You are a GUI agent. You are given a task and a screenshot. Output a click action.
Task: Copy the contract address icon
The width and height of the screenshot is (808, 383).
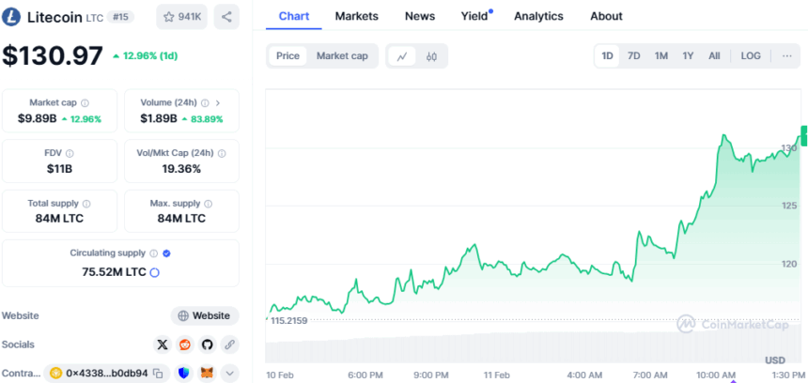[x=159, y=374]
